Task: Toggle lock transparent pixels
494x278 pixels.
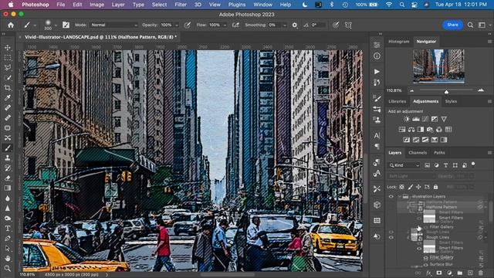Action: 401,187
